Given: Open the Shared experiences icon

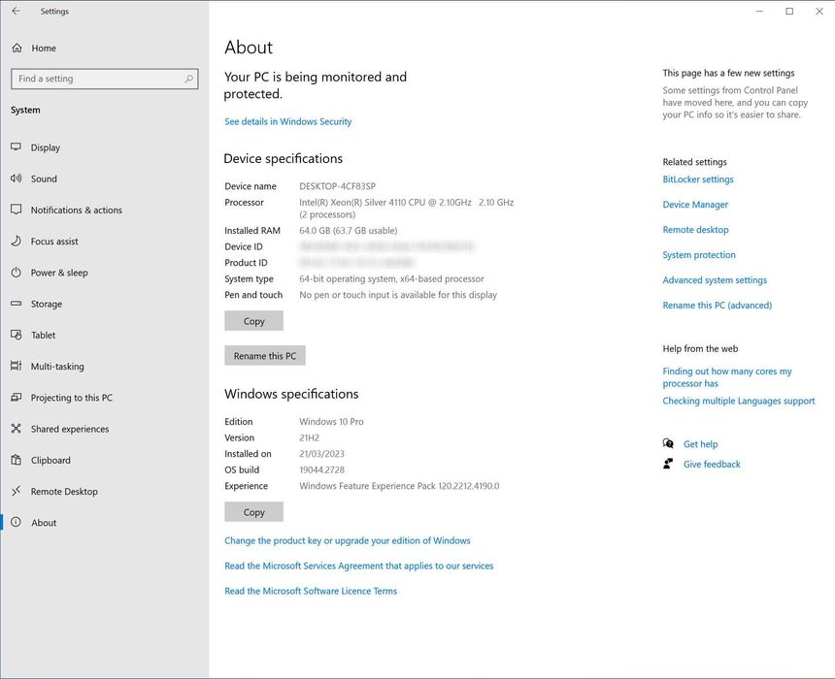Looking at the screenshot, I should click(16, 429).
